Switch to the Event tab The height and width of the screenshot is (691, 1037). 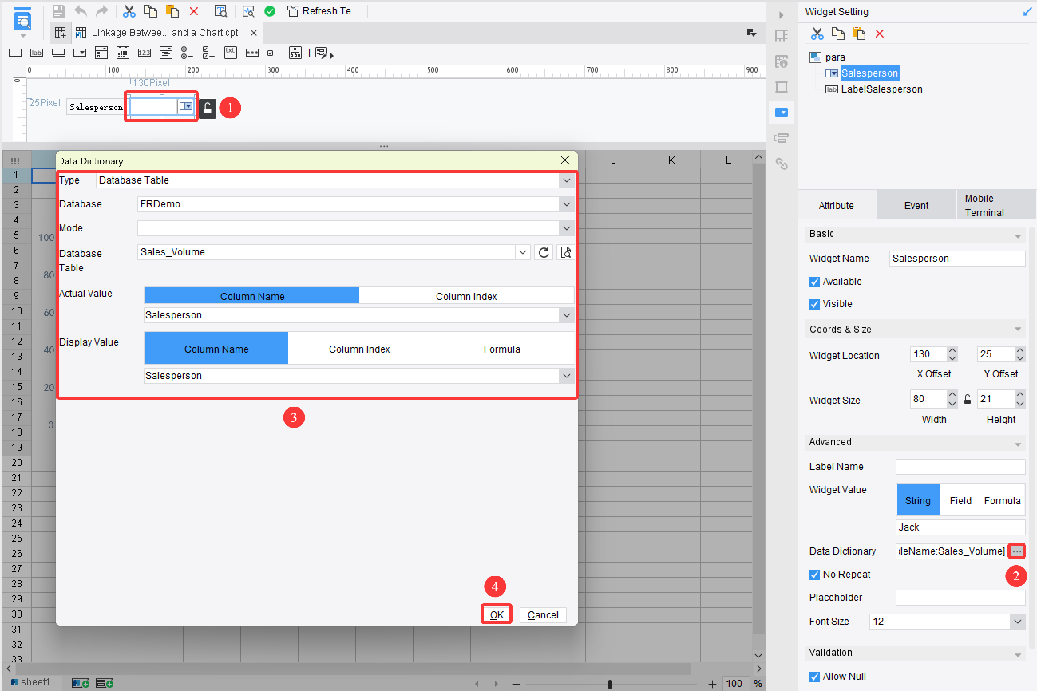tap(916, 205)
